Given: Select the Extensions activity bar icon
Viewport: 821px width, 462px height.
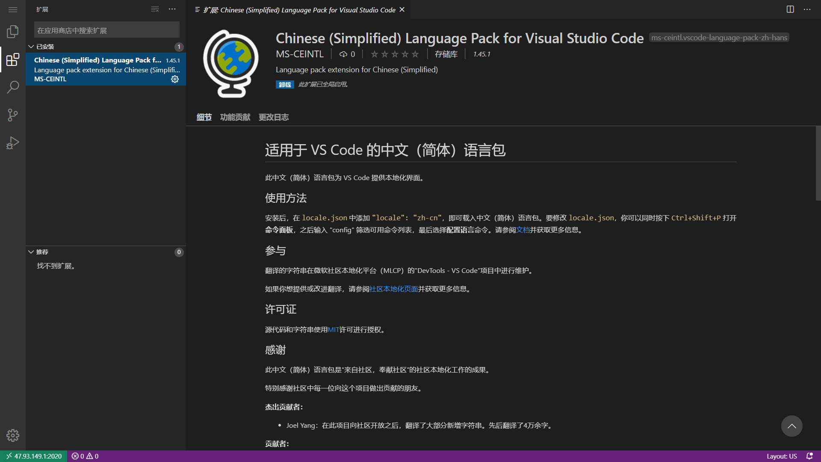Looking at the screenshot, I should pos(13,59).
